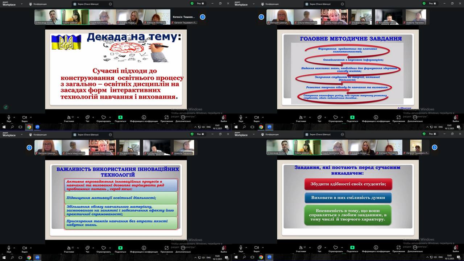
Task: Click "Выйти" button in "Декада на тему" window
Action: (x=224, y=118)
